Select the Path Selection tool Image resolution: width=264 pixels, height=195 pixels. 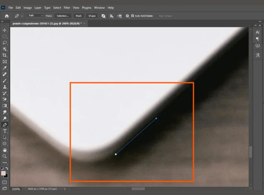pyautogui.click(x=5, y=137)
